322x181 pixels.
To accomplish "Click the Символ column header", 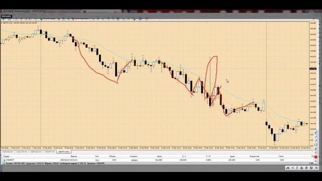I will coord(133,156).
